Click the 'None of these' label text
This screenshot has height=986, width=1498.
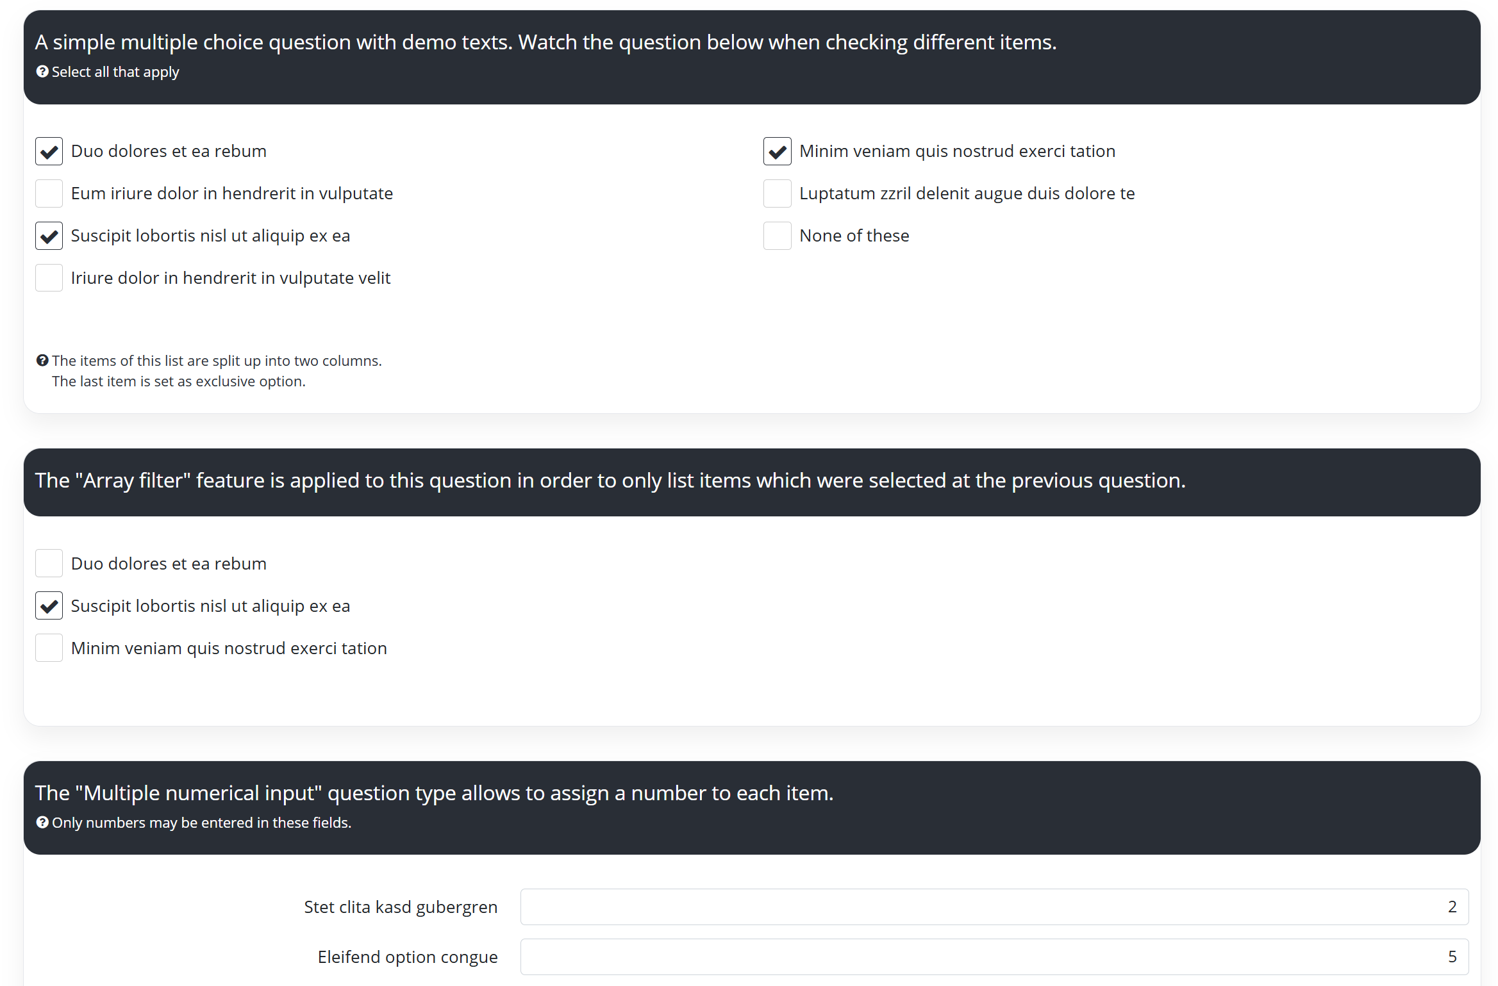coord(854,236)
